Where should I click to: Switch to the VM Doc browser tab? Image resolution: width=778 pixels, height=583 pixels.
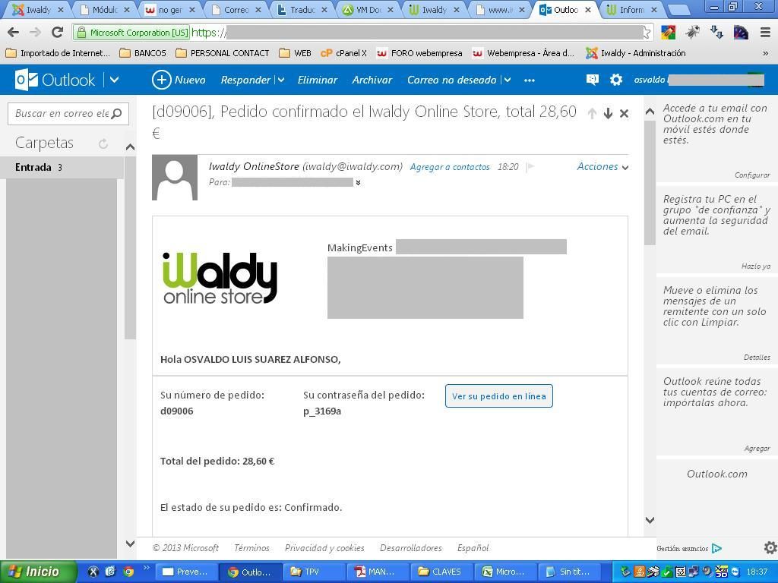(368, 9)
